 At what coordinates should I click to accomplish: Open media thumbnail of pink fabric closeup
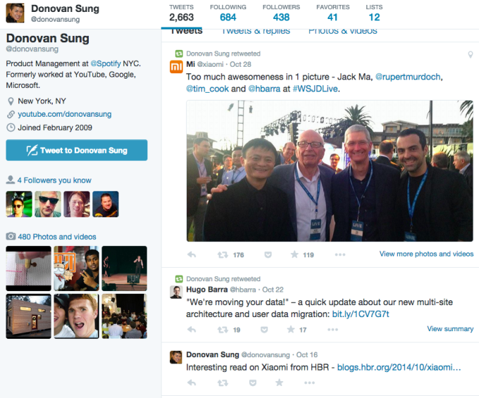[28, 269]
